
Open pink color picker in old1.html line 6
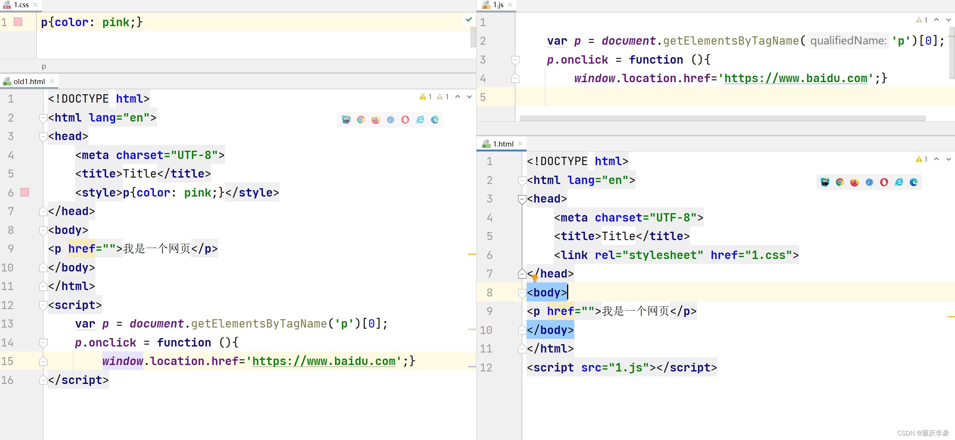click(x=25, y=192)
